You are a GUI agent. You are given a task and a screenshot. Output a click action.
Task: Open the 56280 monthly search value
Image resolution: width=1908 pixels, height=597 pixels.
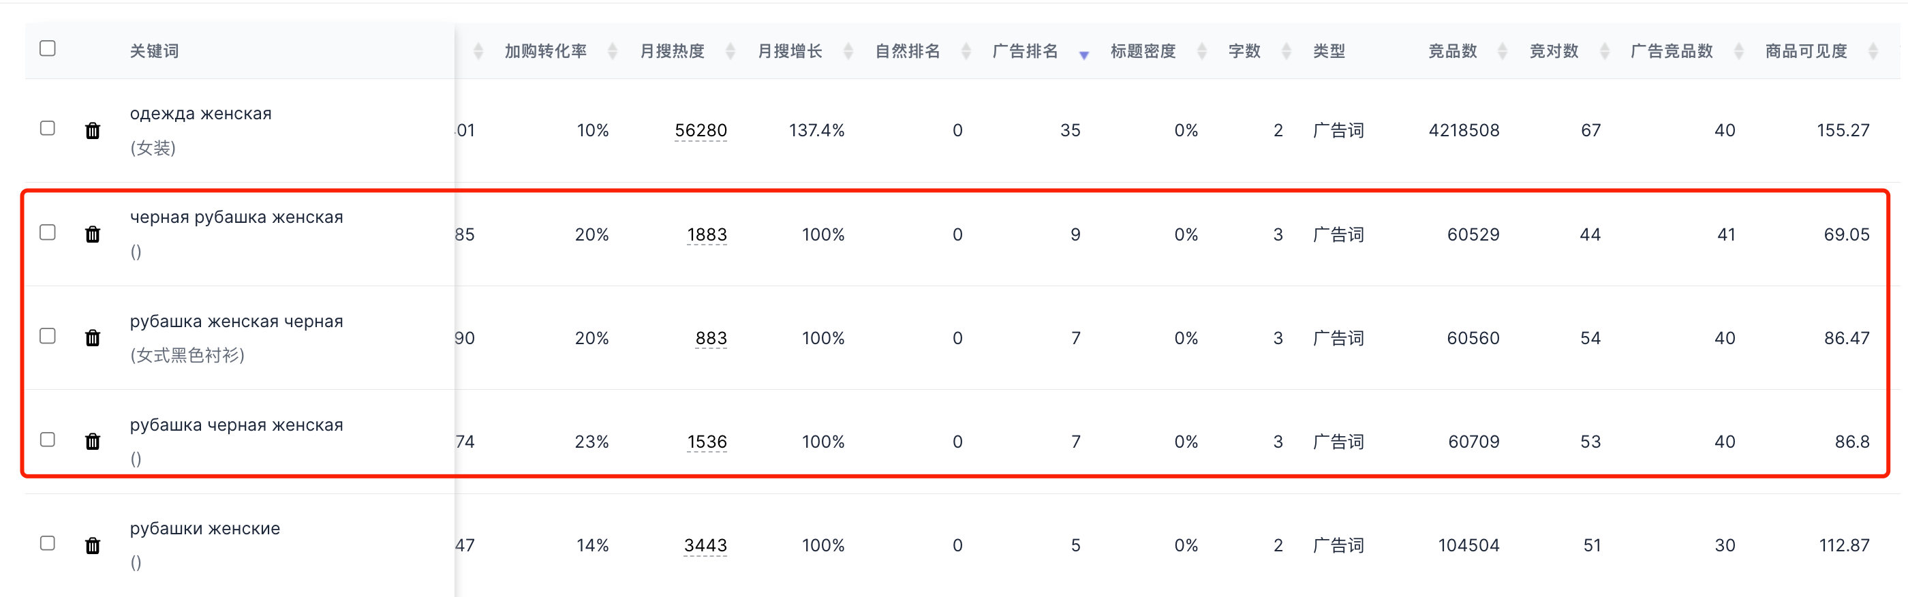point(701,130)
